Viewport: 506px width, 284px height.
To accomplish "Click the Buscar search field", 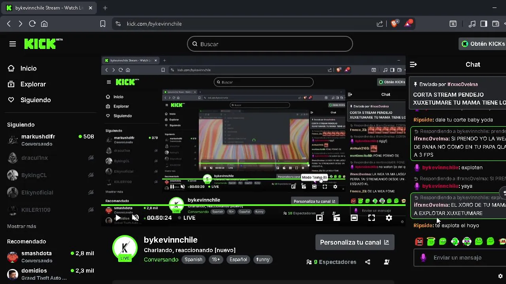I will tap(270, 44).
